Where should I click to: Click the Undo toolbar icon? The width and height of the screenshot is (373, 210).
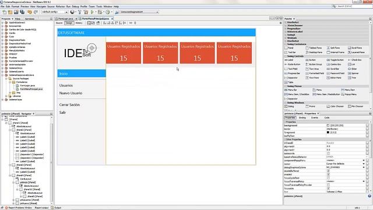coord(30,12)
